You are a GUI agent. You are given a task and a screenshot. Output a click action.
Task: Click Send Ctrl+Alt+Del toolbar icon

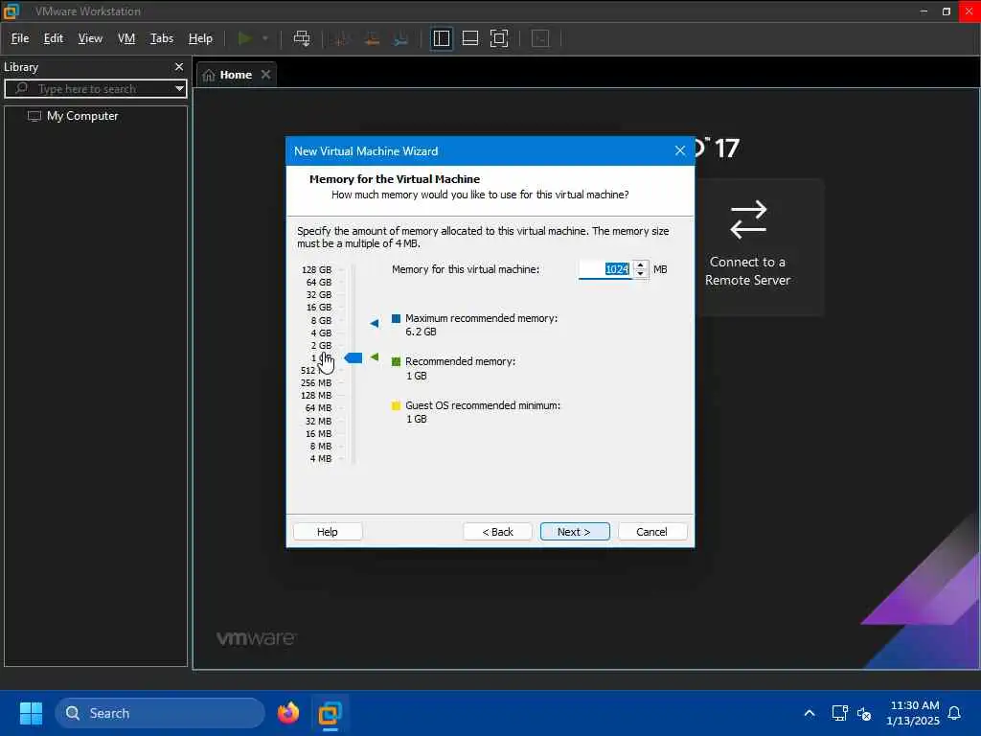pyautogui.click(x=302, y=38)
